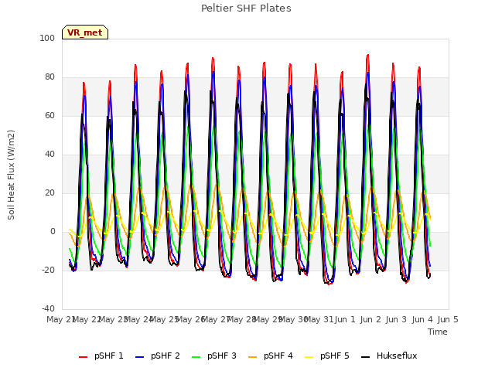The image size is (495, 371).
Task: Click the 40 y-axis tick label
Action: click(49, 155)
